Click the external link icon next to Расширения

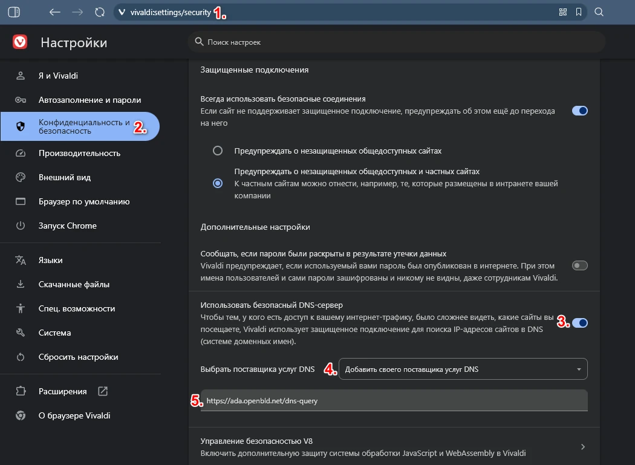(x=103, y=391)
